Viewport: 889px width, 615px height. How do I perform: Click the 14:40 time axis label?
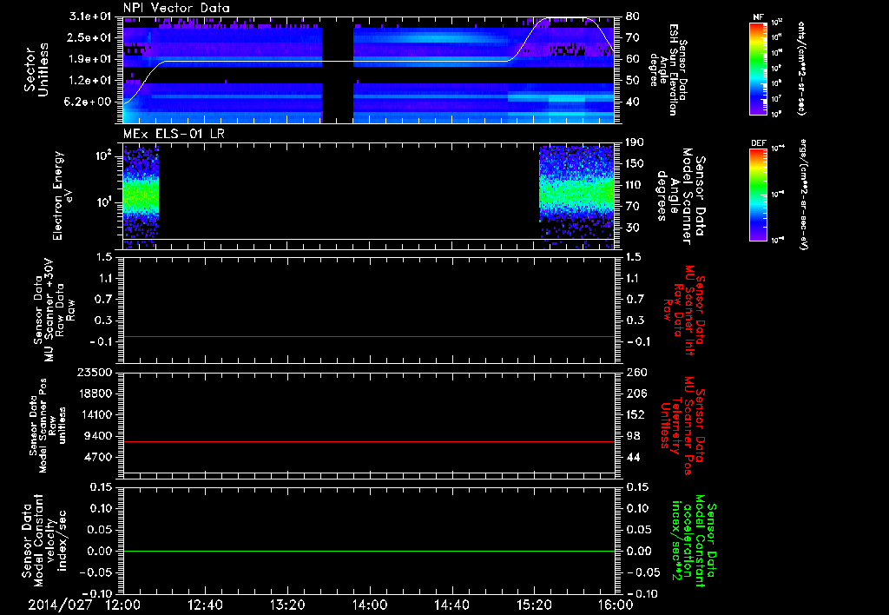point(451,605)
